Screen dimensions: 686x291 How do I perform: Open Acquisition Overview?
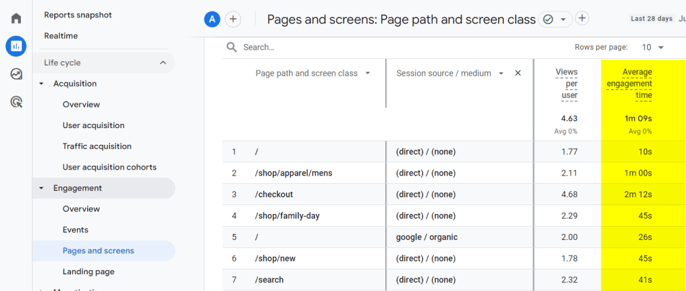[x=81, y=105]
